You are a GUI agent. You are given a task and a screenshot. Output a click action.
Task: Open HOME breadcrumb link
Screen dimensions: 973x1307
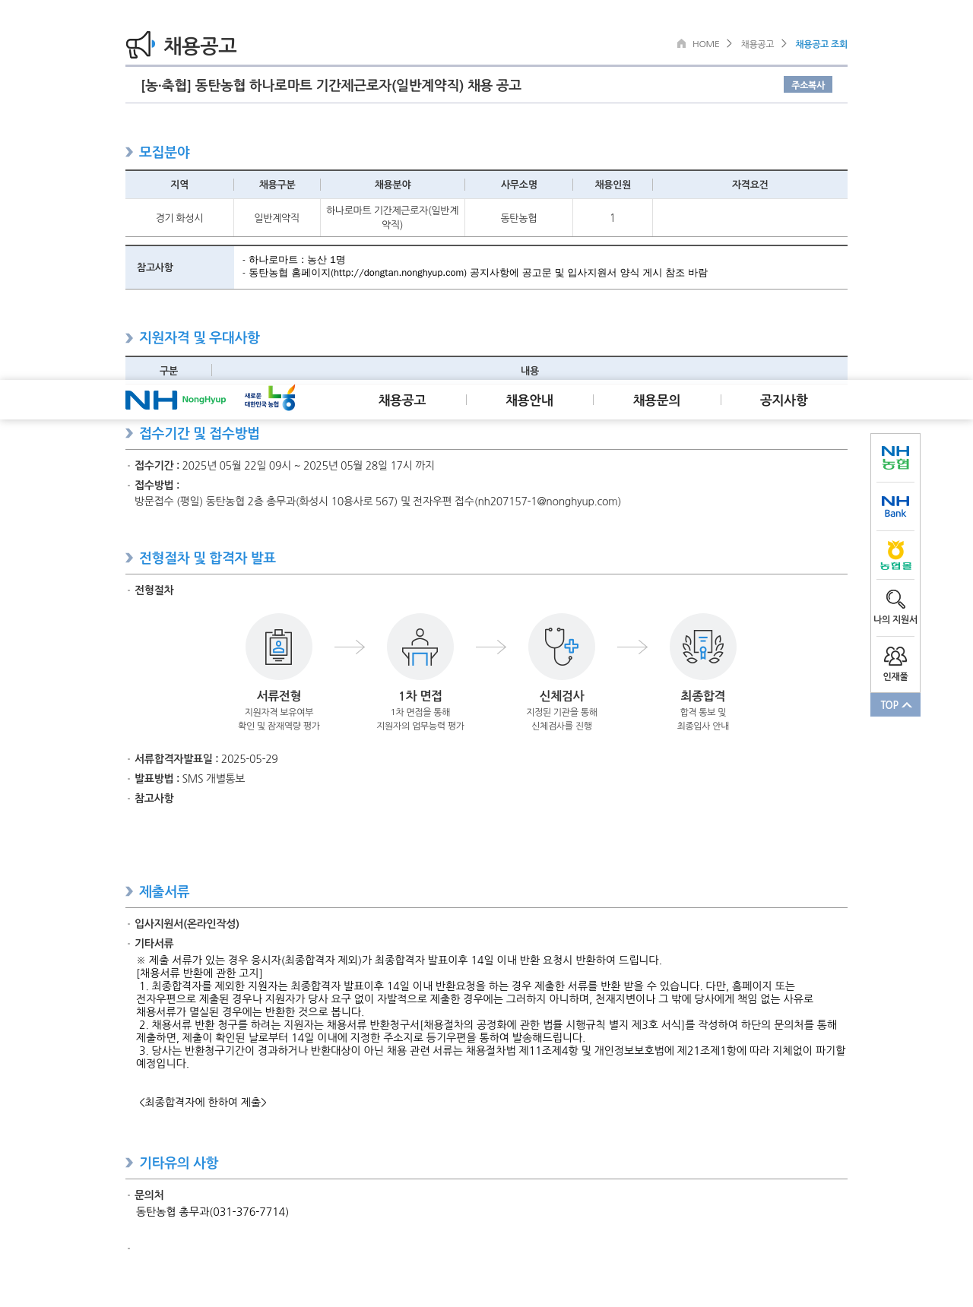point(705,44)
